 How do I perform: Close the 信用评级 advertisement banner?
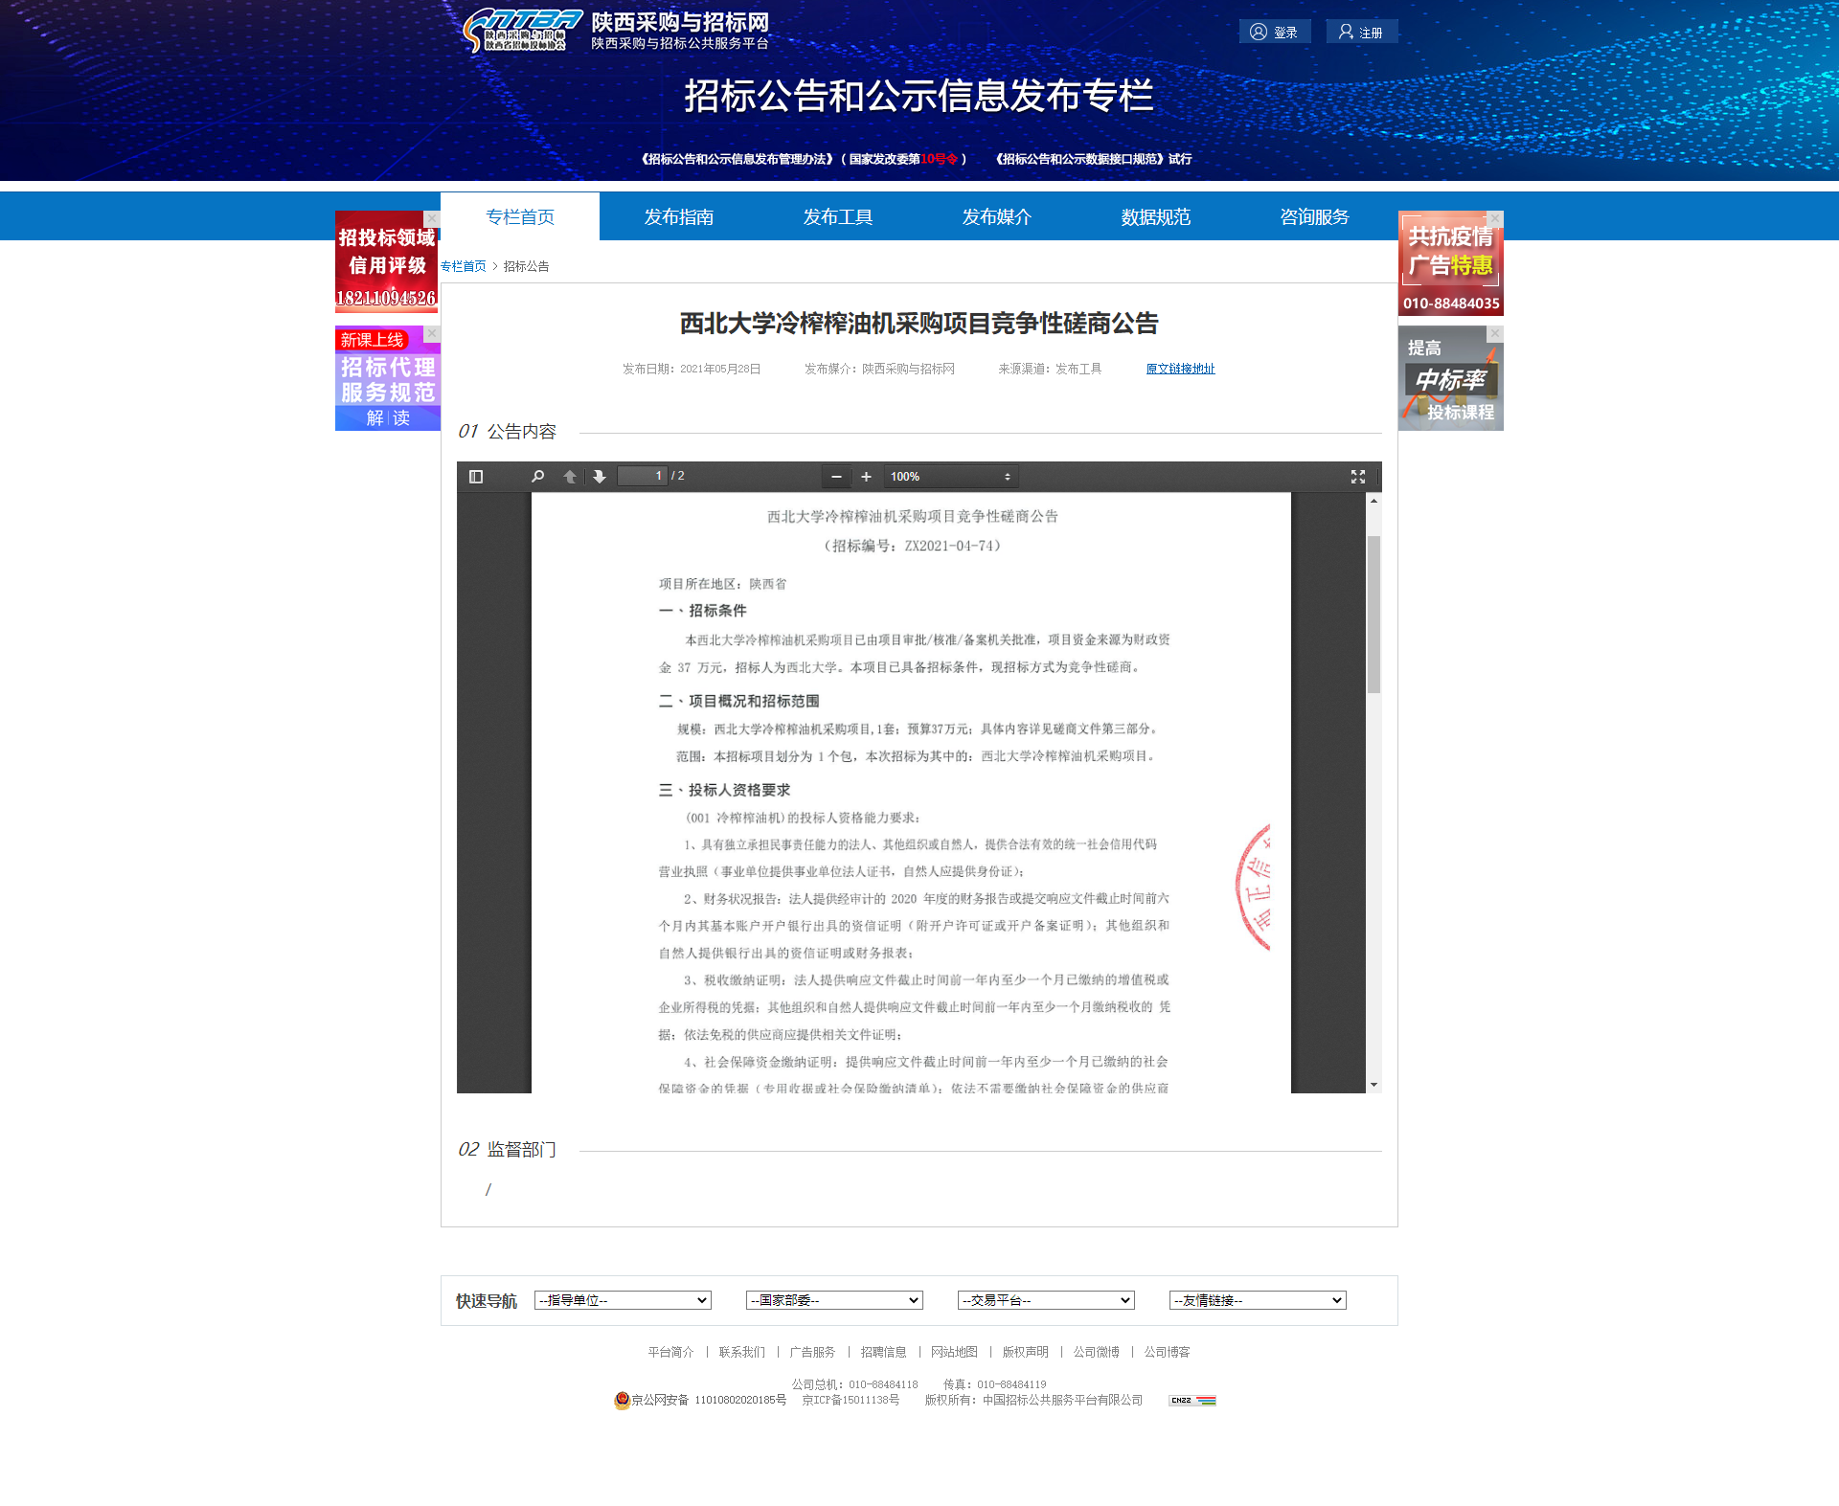[432, 219]
